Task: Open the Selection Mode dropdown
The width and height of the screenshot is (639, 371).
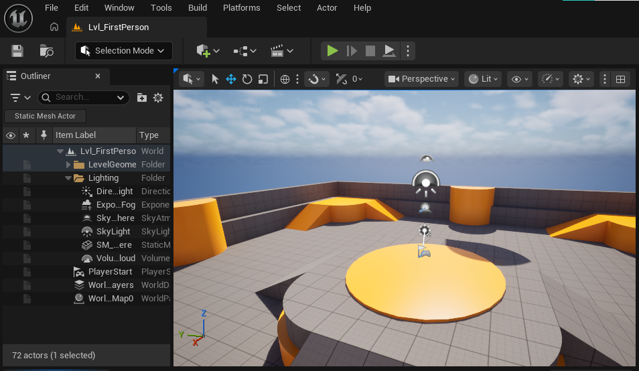Action: pos(124,51)
